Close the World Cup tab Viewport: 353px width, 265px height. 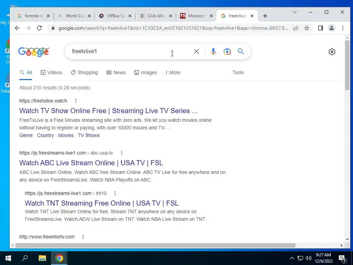[x=89, y=16]
